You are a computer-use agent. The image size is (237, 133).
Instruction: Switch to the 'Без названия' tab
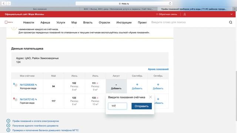40,9
